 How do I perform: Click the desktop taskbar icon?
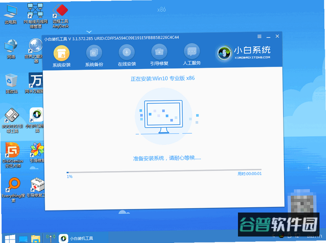pyautogui.click(x=23, y=239)
